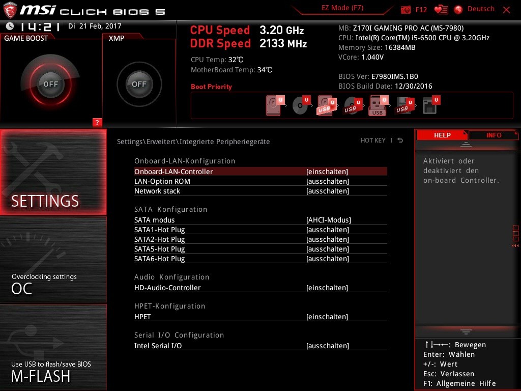This screenshot has width=521, height=391.
Task: Click the back arrow next to HOT KEY
Action: tap(400, 141)
